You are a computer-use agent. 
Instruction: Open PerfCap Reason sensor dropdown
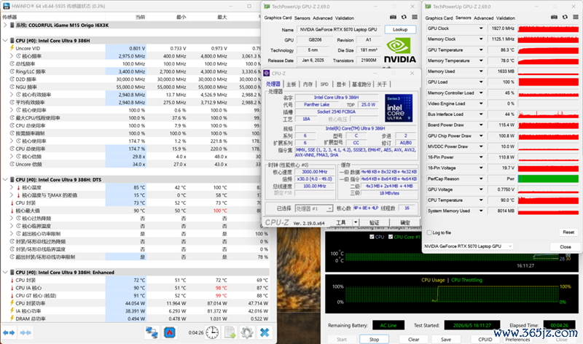(x=481, y=179)
